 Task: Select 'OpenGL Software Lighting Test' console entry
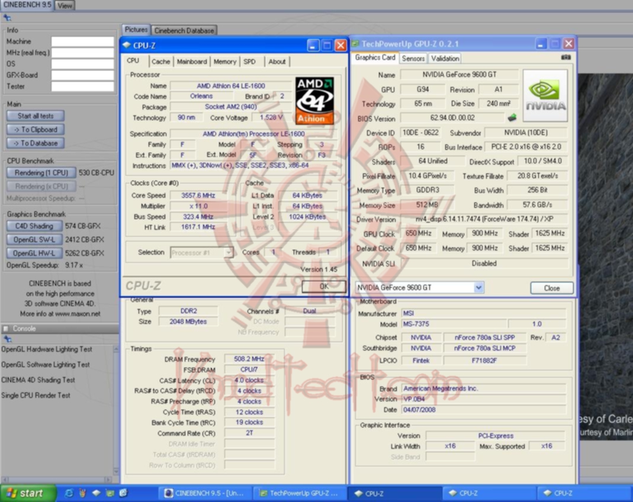(x=46, y=365)
